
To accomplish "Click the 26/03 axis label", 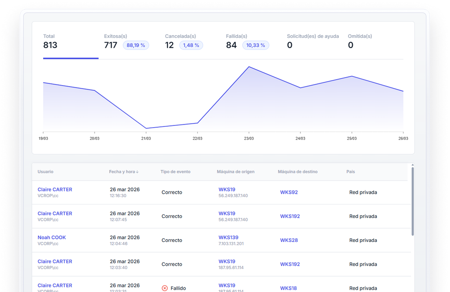I will [403, 139].
